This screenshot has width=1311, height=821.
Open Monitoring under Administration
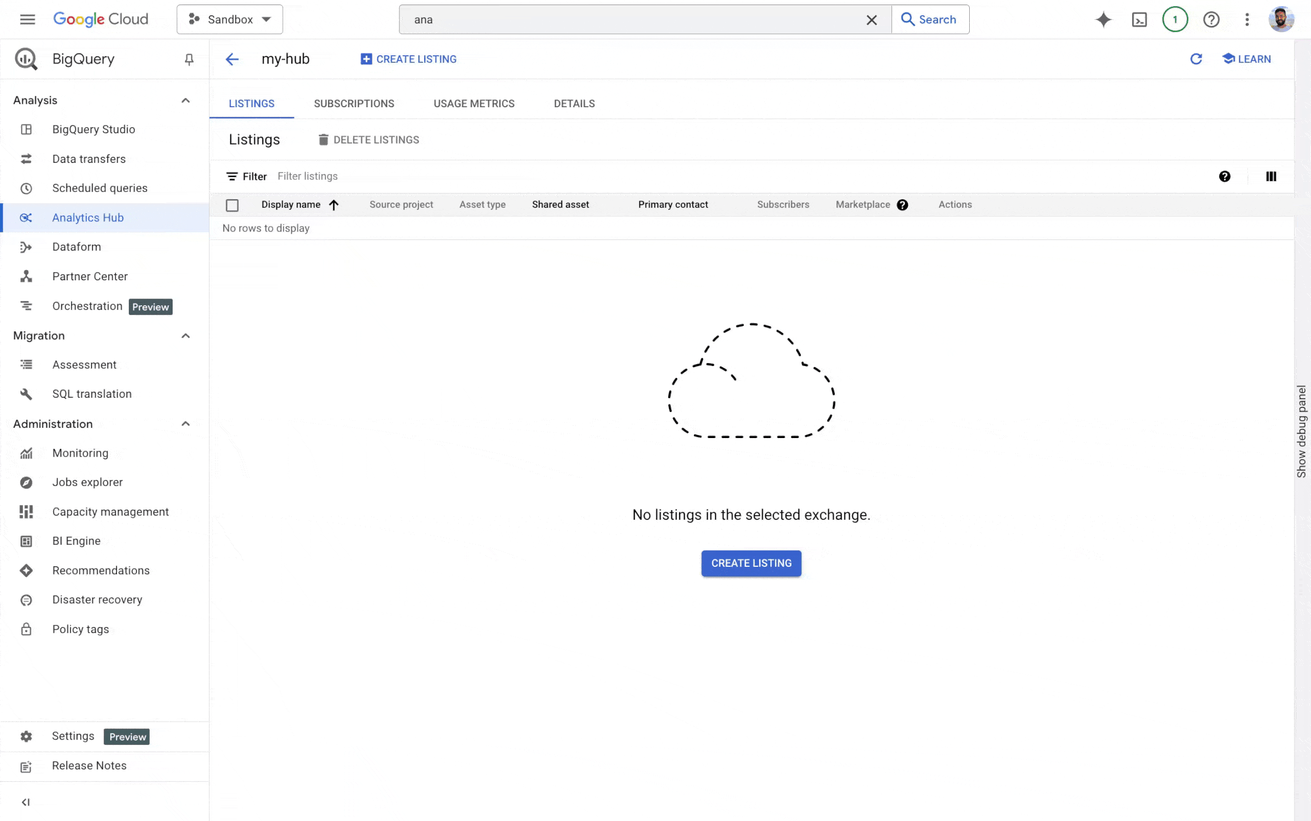click(104, 453)
